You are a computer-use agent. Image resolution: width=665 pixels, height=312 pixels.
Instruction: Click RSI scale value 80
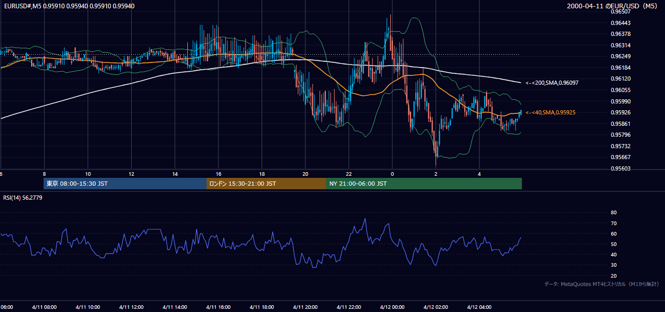[x=613, y=213]
